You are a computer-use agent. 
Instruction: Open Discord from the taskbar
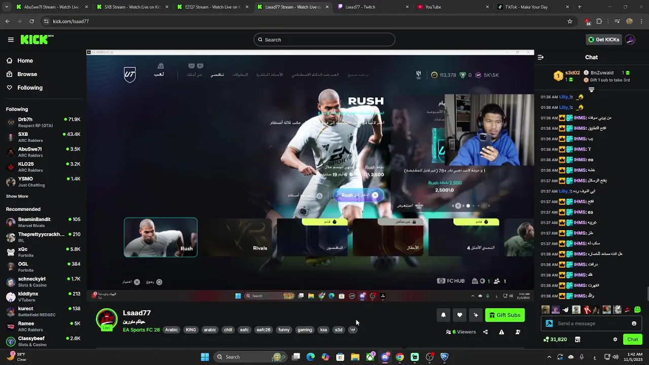click(x=385, y=357)
